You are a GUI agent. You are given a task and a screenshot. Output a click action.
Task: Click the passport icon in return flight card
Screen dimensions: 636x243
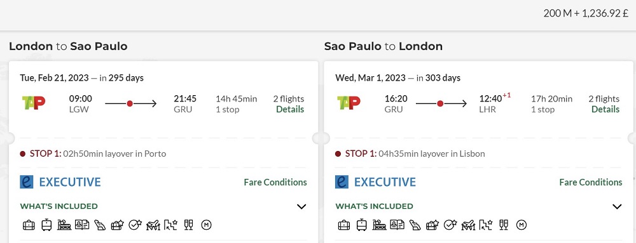click(397, 225)
